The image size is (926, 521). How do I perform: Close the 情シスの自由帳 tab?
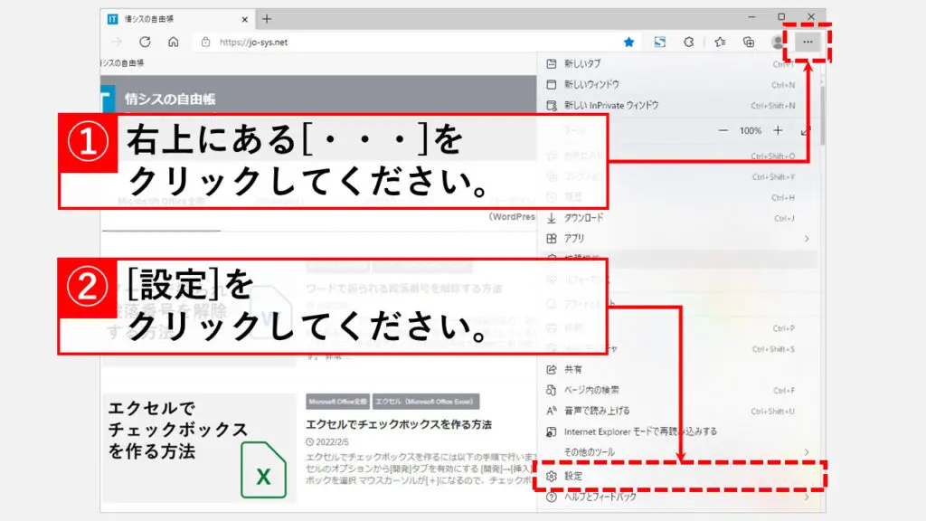(x=242, y=18)
